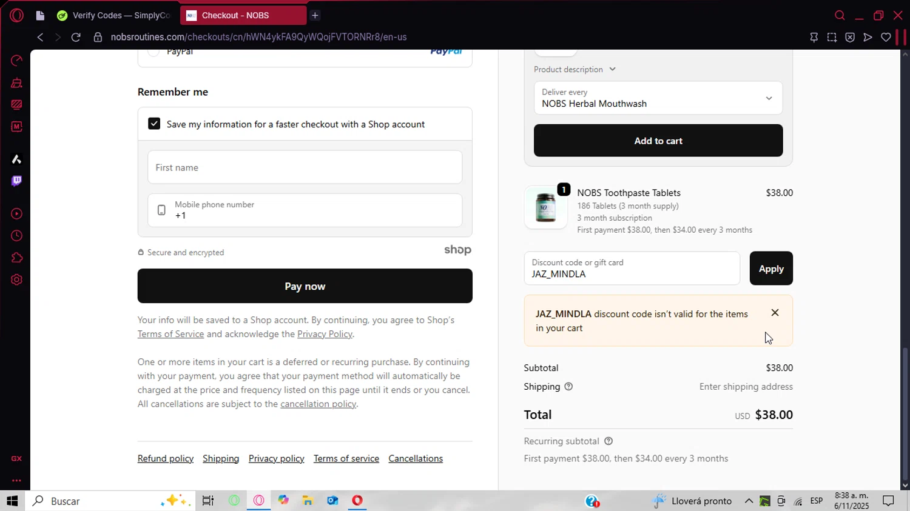Open Twitch panel in sidebar
The height and width of the screenshot is (511, 910).
(x=16, y=181)
